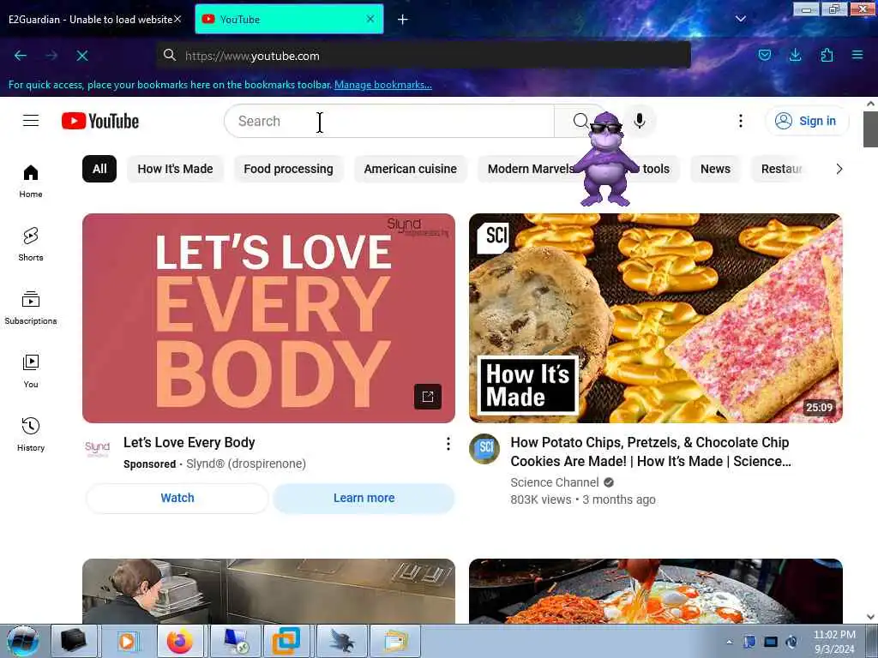Click the Let's Love Every Body title

[189, 443]
